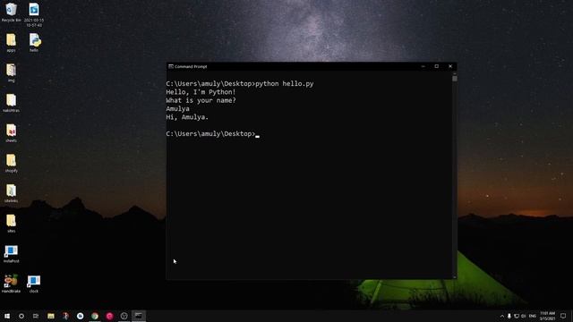Switch to Google Chrome in taskbar
573x322 pixels.
pos(95,316)
